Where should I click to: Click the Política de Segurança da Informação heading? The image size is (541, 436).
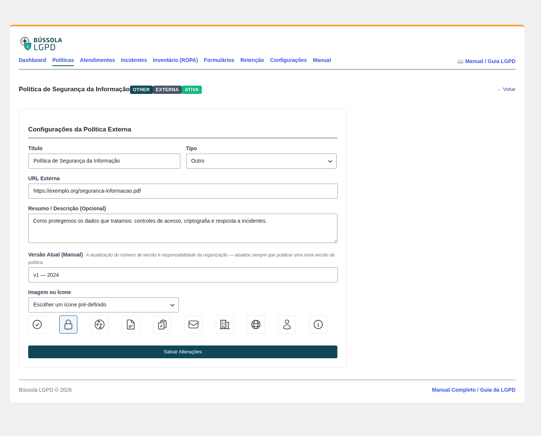[x=74, y=89]
